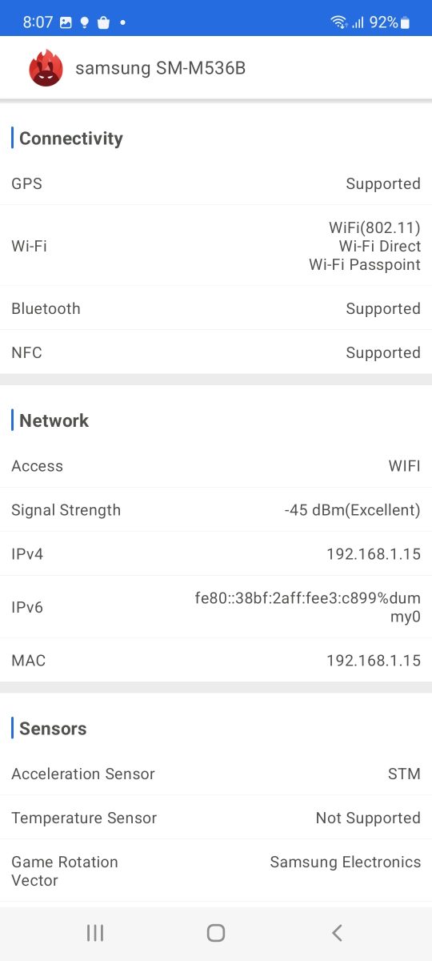
Task: Select the samsung SM-M536B title
Action: [160, 68]
